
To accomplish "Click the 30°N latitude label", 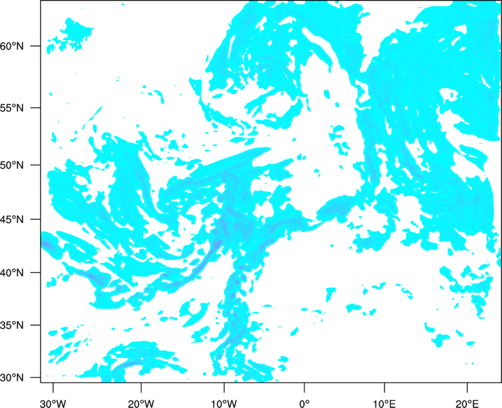I will 12,378.
